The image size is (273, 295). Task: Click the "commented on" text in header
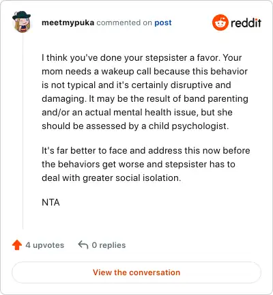click(x=124, y=23)
